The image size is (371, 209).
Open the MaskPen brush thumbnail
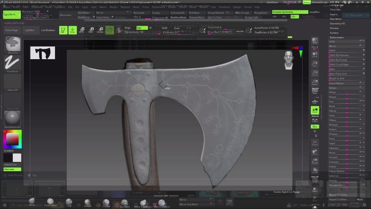pyautogui.click(x=12, y=45)
